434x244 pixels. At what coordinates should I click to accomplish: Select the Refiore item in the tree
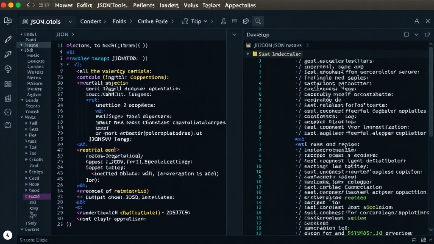point(35,83)
